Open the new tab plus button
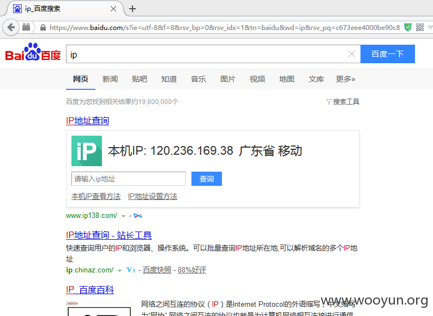Image resolution: width=433 pixels, height=316 pixels. [x=133, y=9]
